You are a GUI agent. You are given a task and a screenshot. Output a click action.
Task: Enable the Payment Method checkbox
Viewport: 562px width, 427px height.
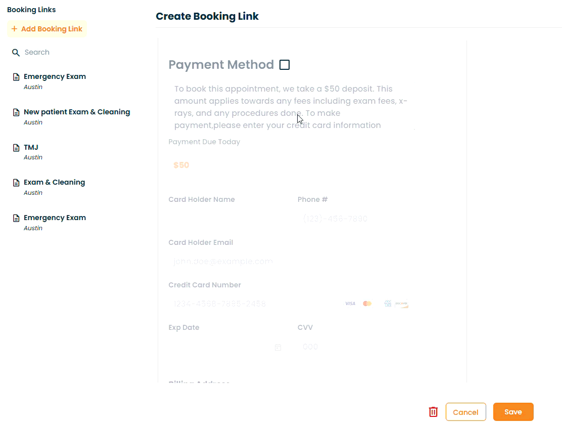click(x=285, y=65)
